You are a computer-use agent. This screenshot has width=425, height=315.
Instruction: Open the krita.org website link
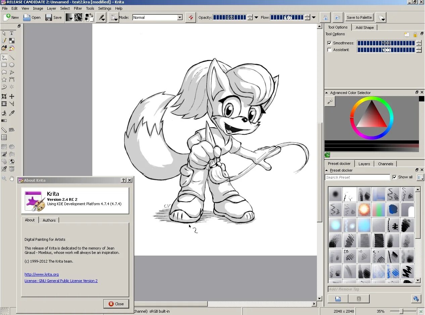pyautogui.click(x=42, y=274)
